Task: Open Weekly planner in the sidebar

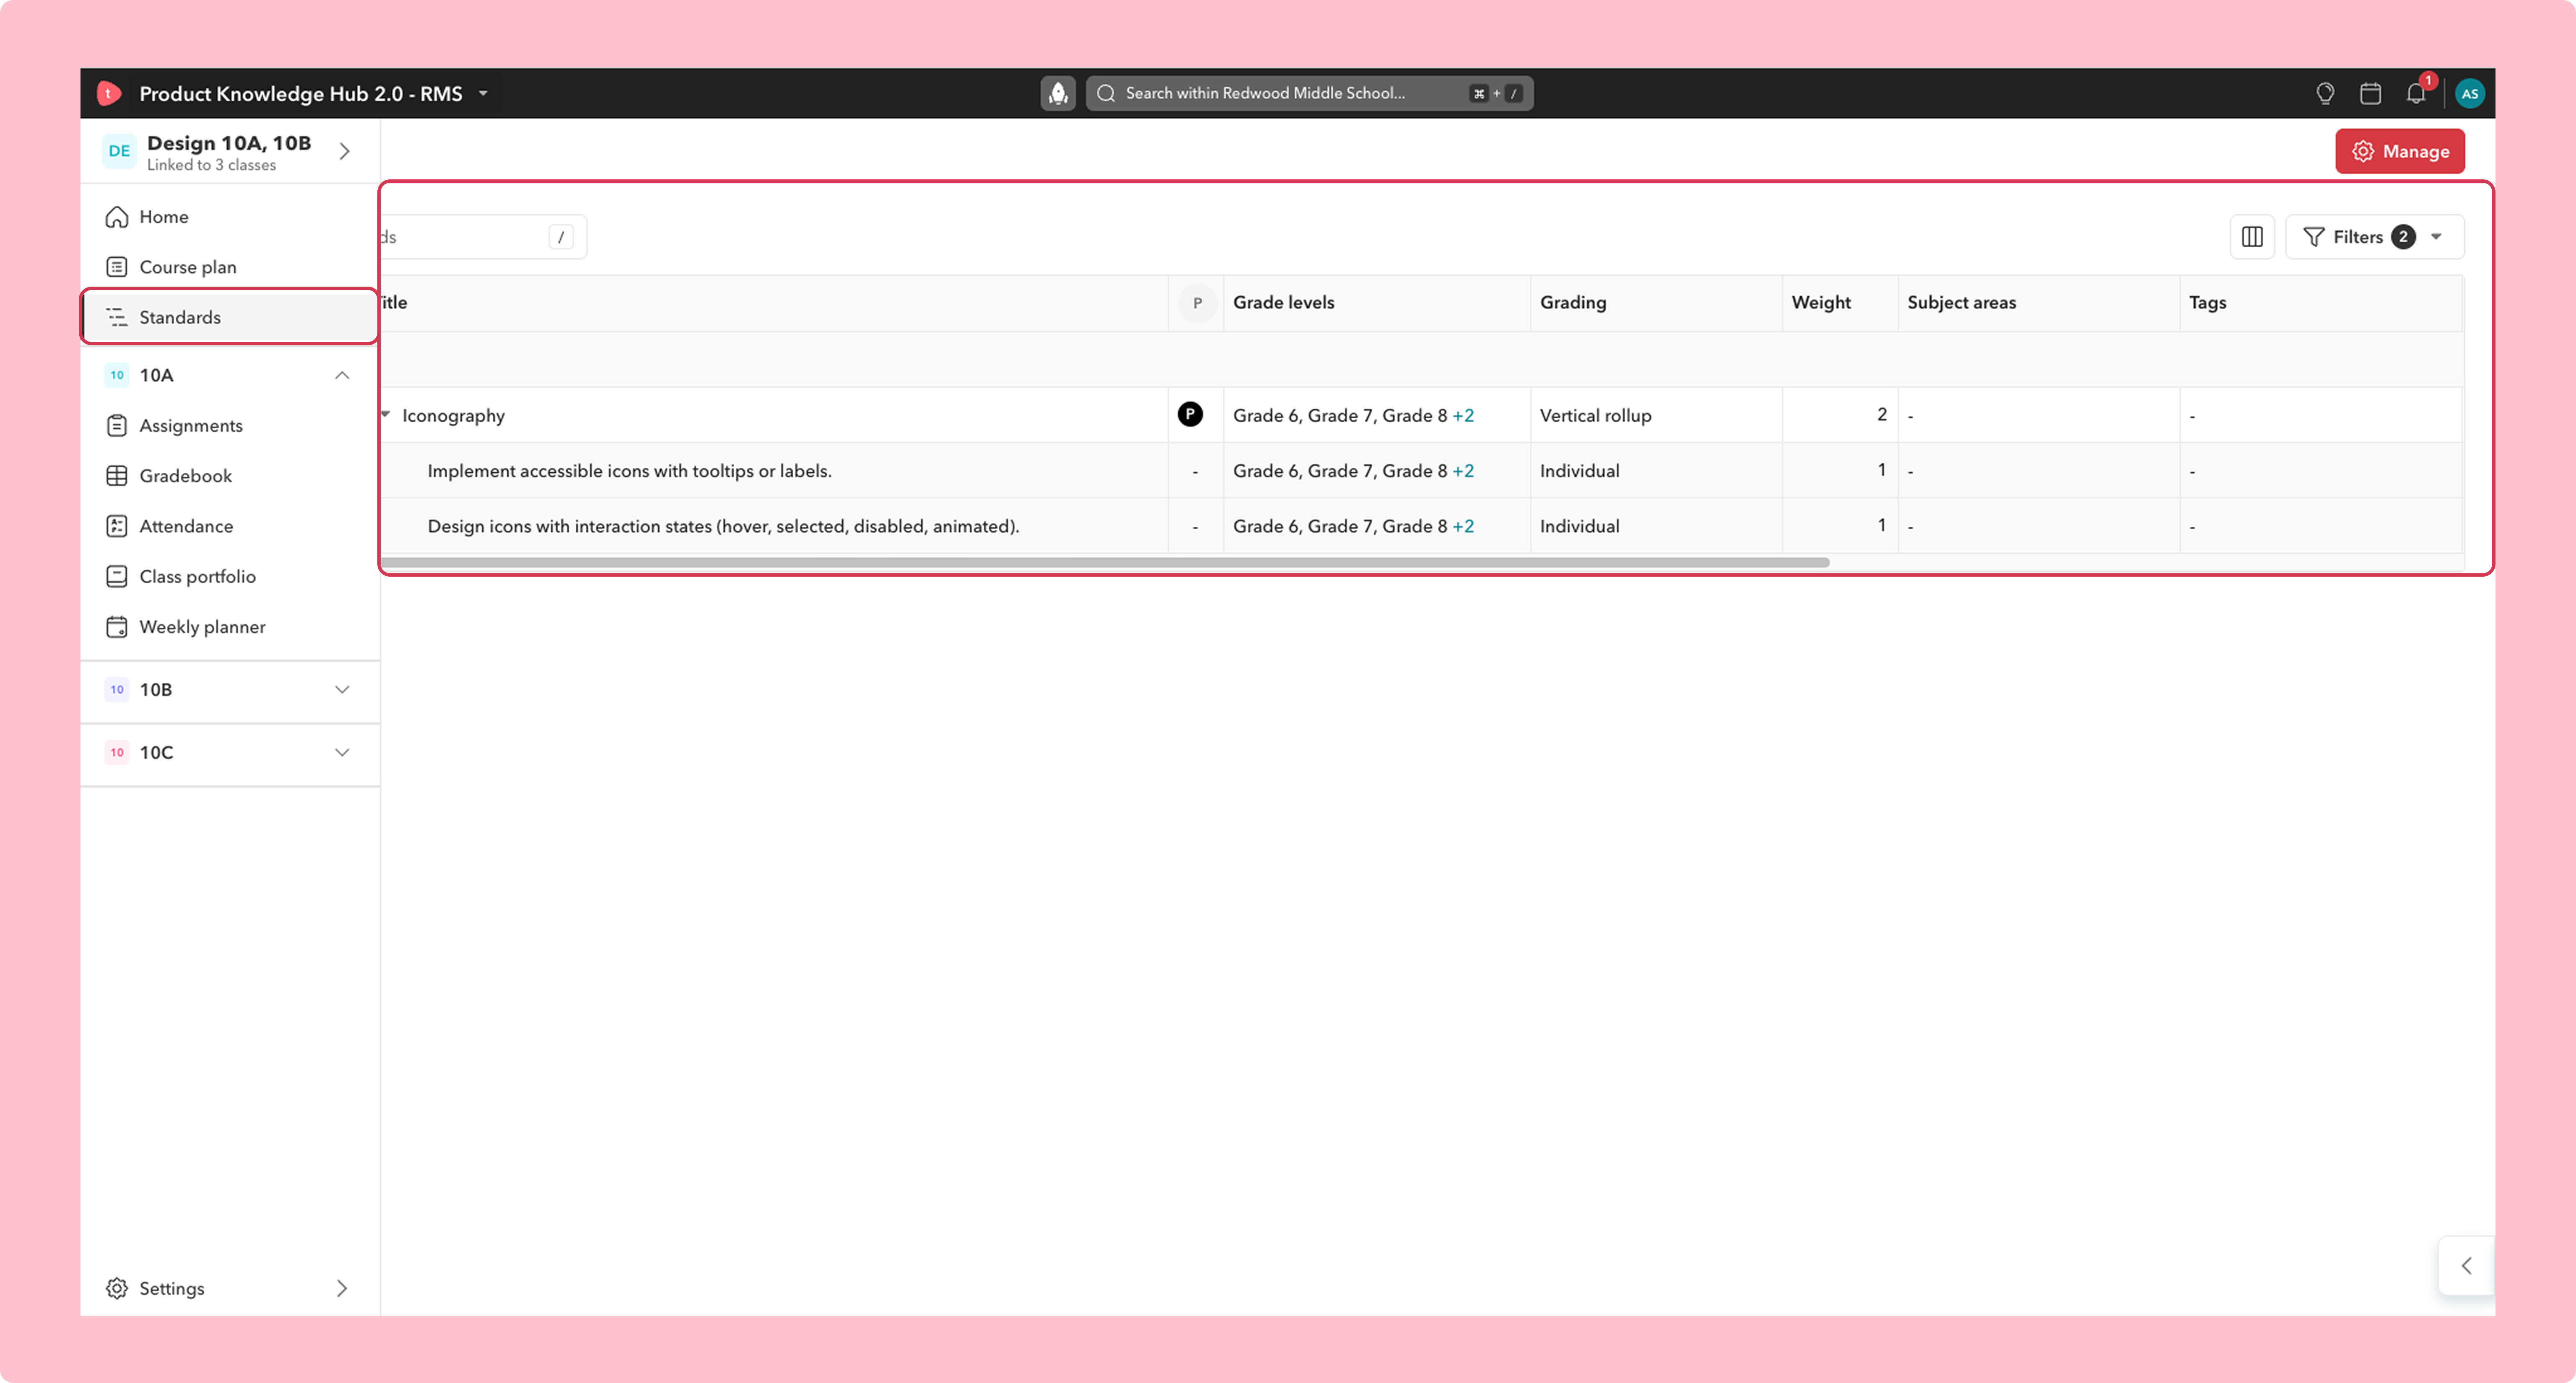Action: point(230,627)
